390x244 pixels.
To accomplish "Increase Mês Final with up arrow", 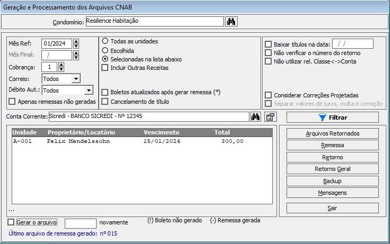I will (76, 53).
